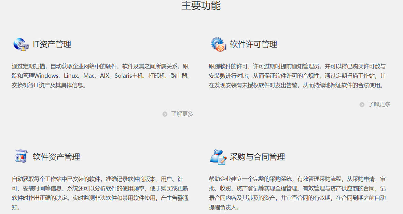Open 了解更多 link for IT资产管理
Screen dimensions: 403x214
(182, 114)
